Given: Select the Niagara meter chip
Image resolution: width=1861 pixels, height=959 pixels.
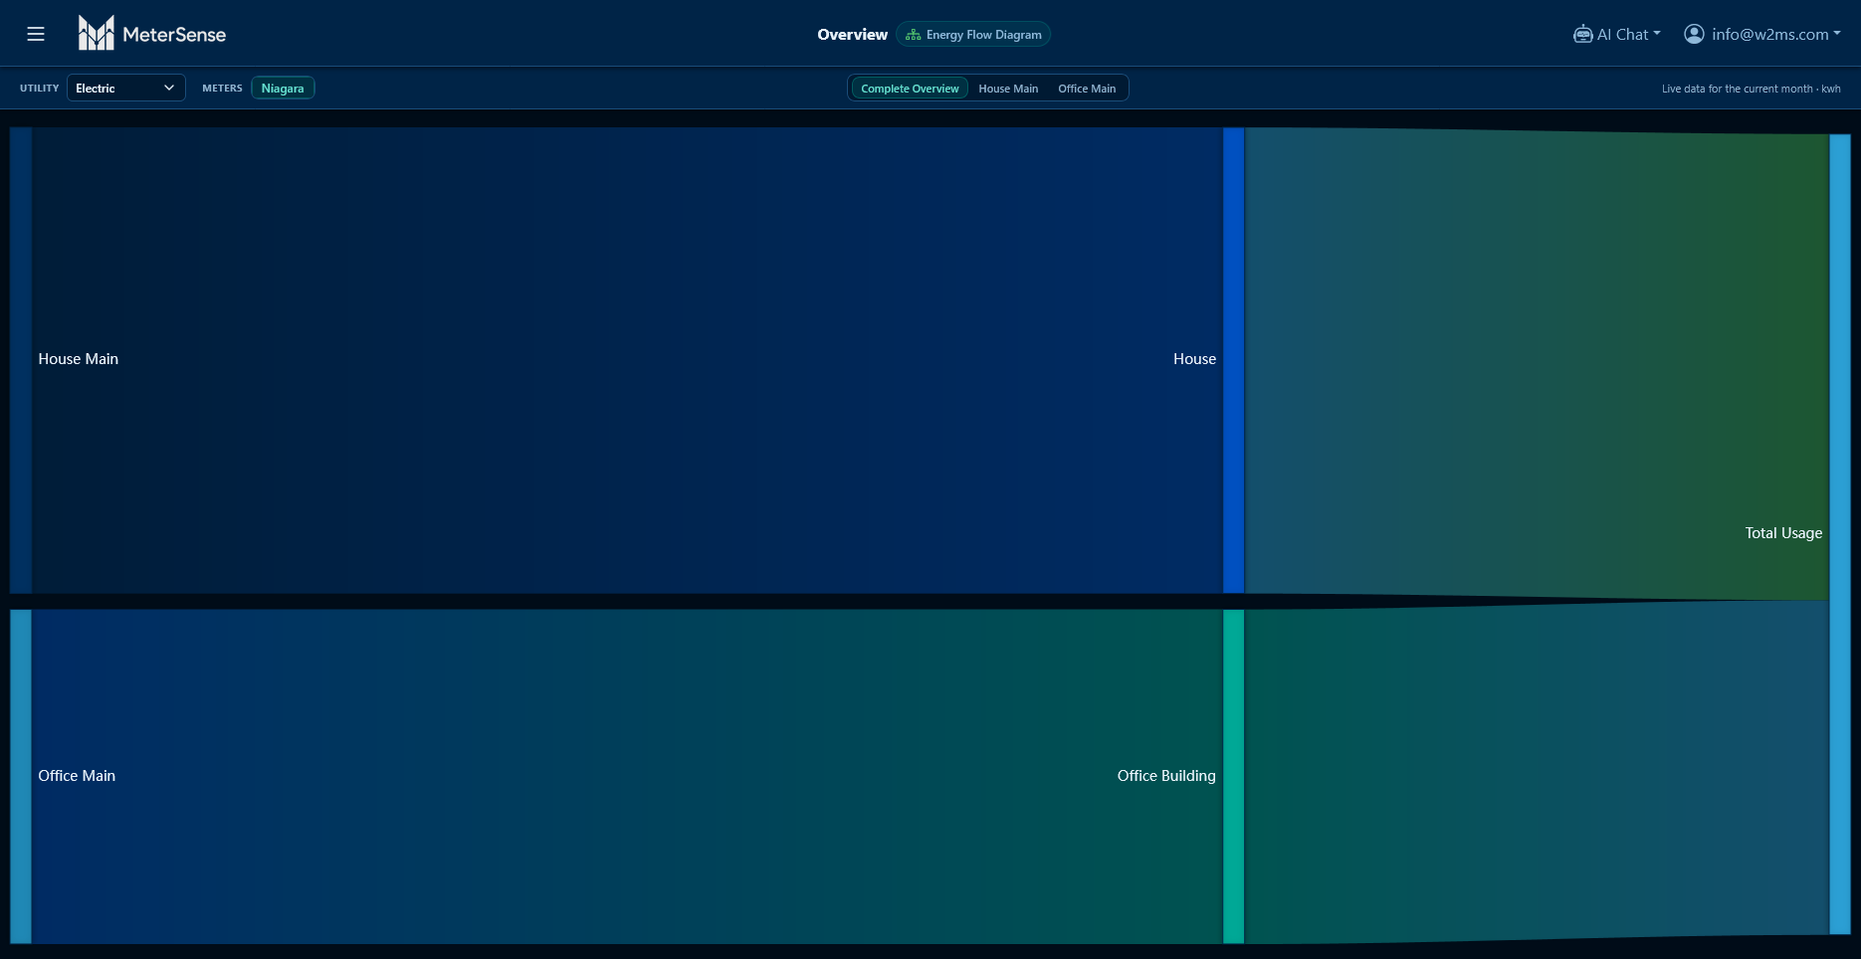Looking at the screenshot, I should click(x=283, y=88).
